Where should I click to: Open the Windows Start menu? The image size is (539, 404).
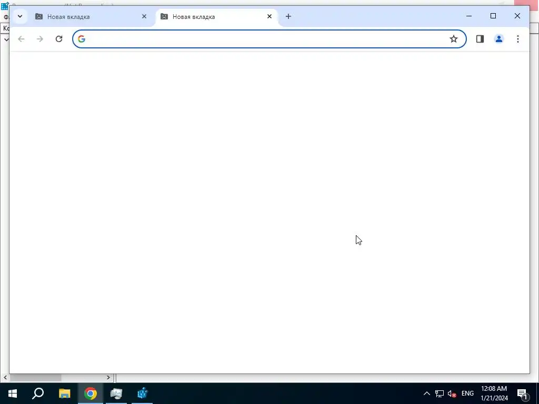tap(13, 393)
